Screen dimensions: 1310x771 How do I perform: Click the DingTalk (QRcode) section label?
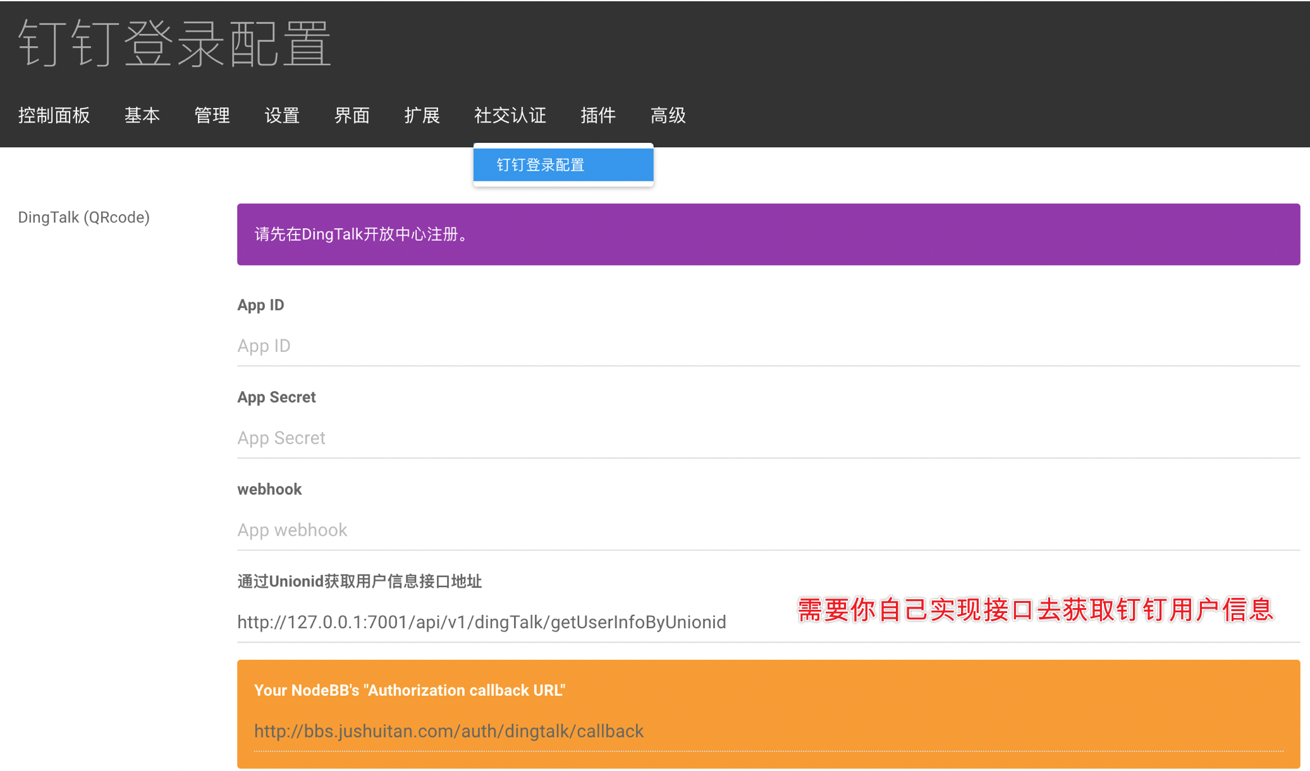tap(83, 217)
